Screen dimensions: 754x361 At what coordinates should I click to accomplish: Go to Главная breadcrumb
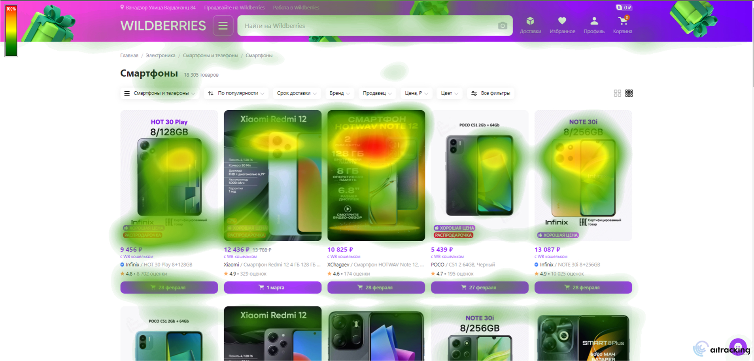(129, 55)
